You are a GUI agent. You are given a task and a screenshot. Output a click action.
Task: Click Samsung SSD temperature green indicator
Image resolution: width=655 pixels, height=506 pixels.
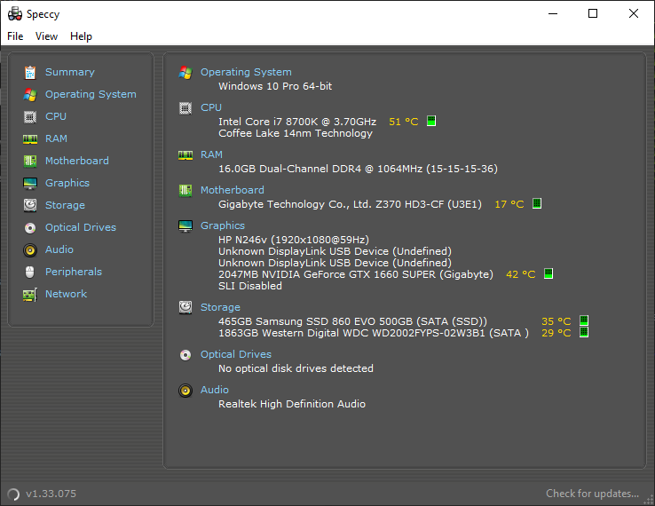(x=584, y=320)
